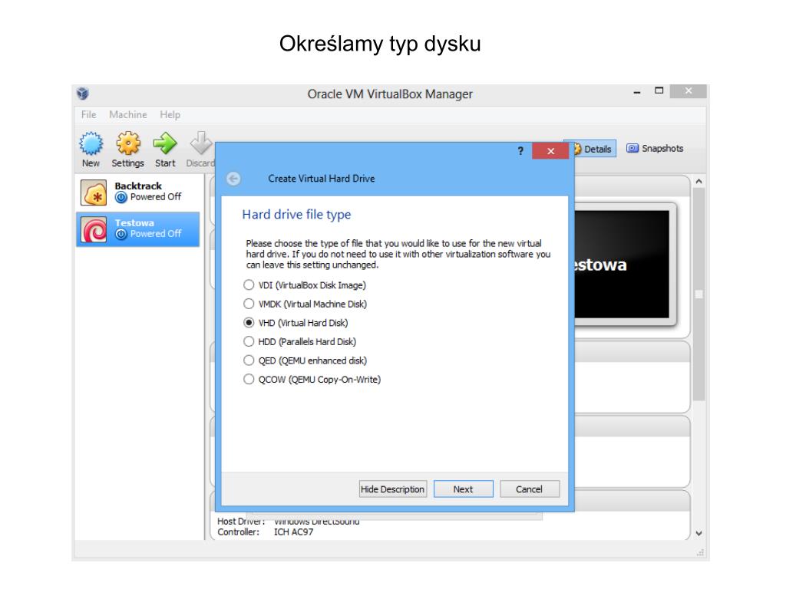This screenshot has width=786, height=589.
Task: Click the question mark help button
Action: [520, 151]
